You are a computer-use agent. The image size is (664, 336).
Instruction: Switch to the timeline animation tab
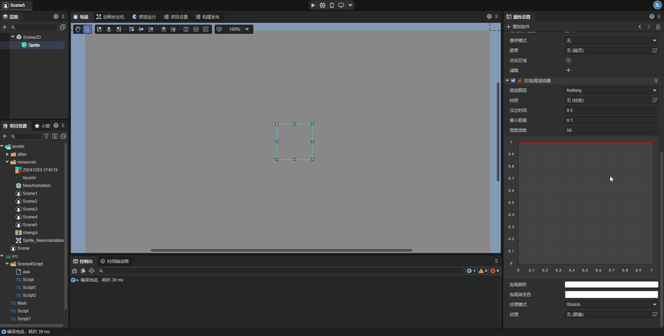[x=114, y=262]
